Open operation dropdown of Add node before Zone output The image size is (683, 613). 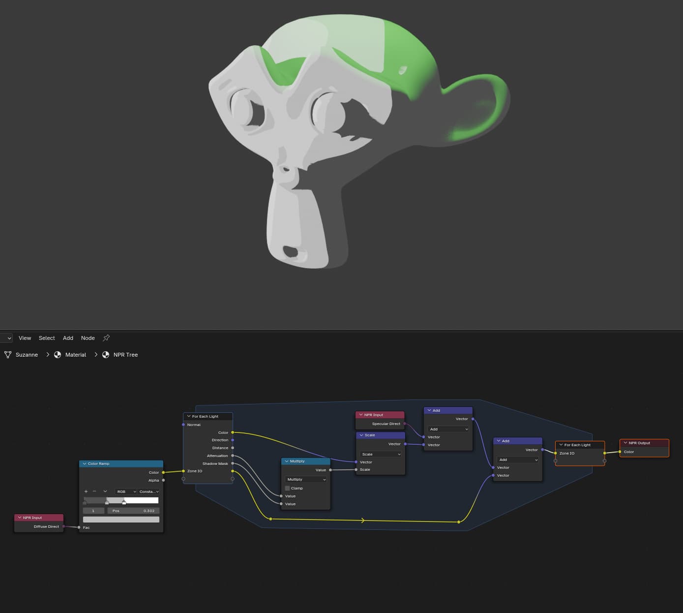coord(518,460)
